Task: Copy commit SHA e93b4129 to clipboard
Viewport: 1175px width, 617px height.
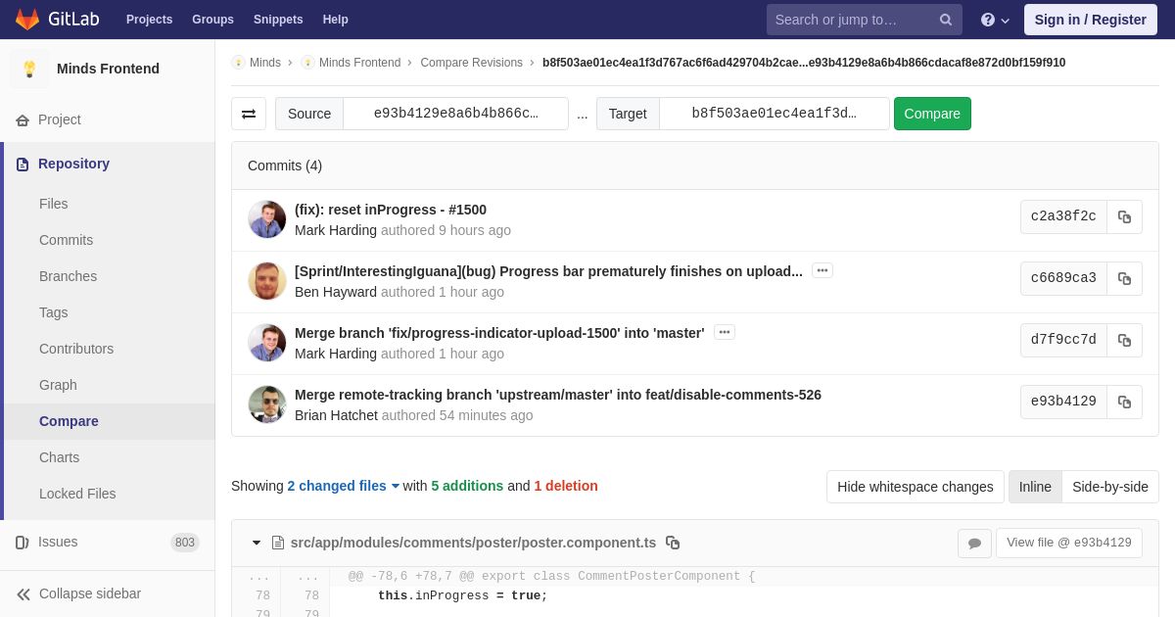Action: tap(1124, 402)
